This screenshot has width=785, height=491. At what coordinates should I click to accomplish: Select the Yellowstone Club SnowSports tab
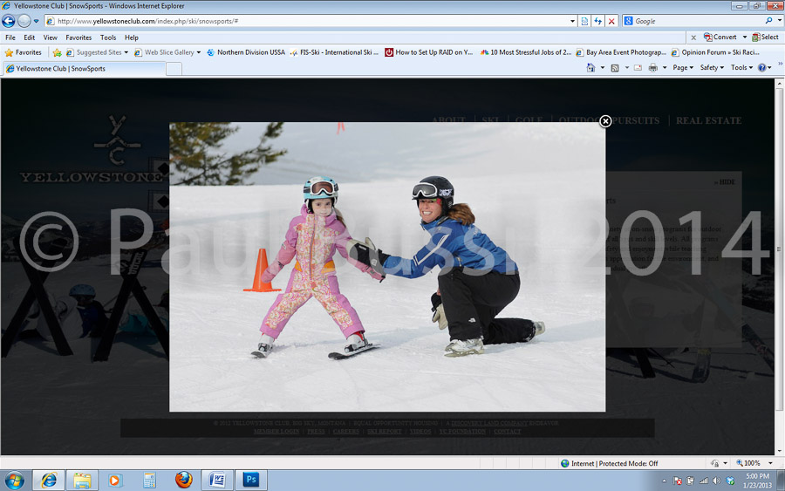point(84,69)
